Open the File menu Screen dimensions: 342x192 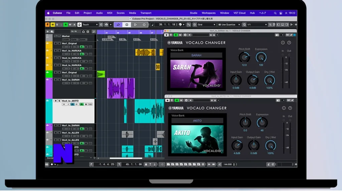tap(68, 13)
